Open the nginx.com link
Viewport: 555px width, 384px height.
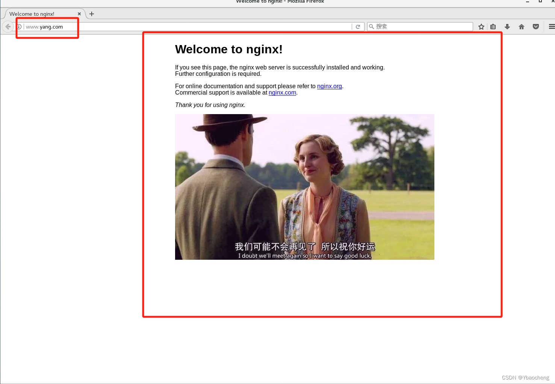(282, 93)
